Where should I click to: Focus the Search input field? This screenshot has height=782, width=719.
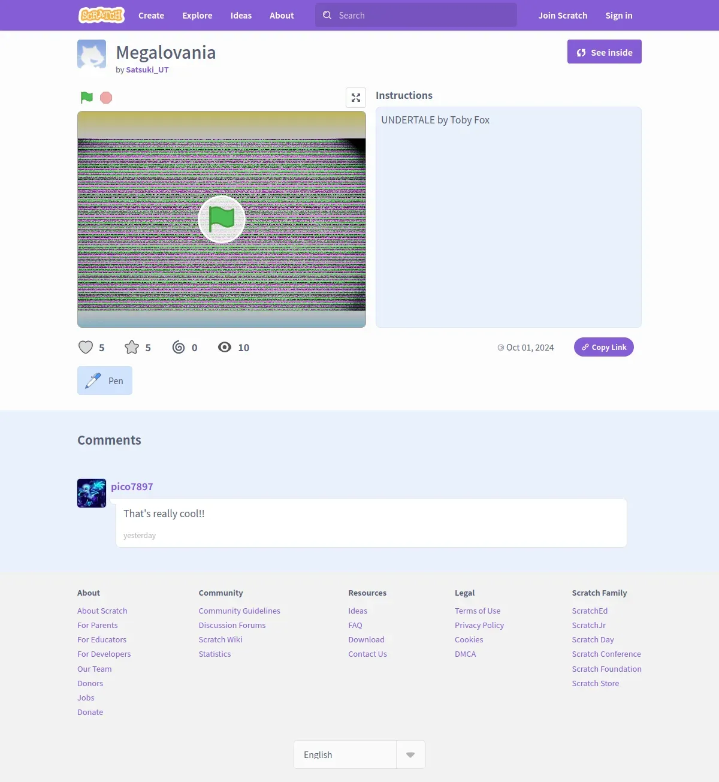[416, 15]
